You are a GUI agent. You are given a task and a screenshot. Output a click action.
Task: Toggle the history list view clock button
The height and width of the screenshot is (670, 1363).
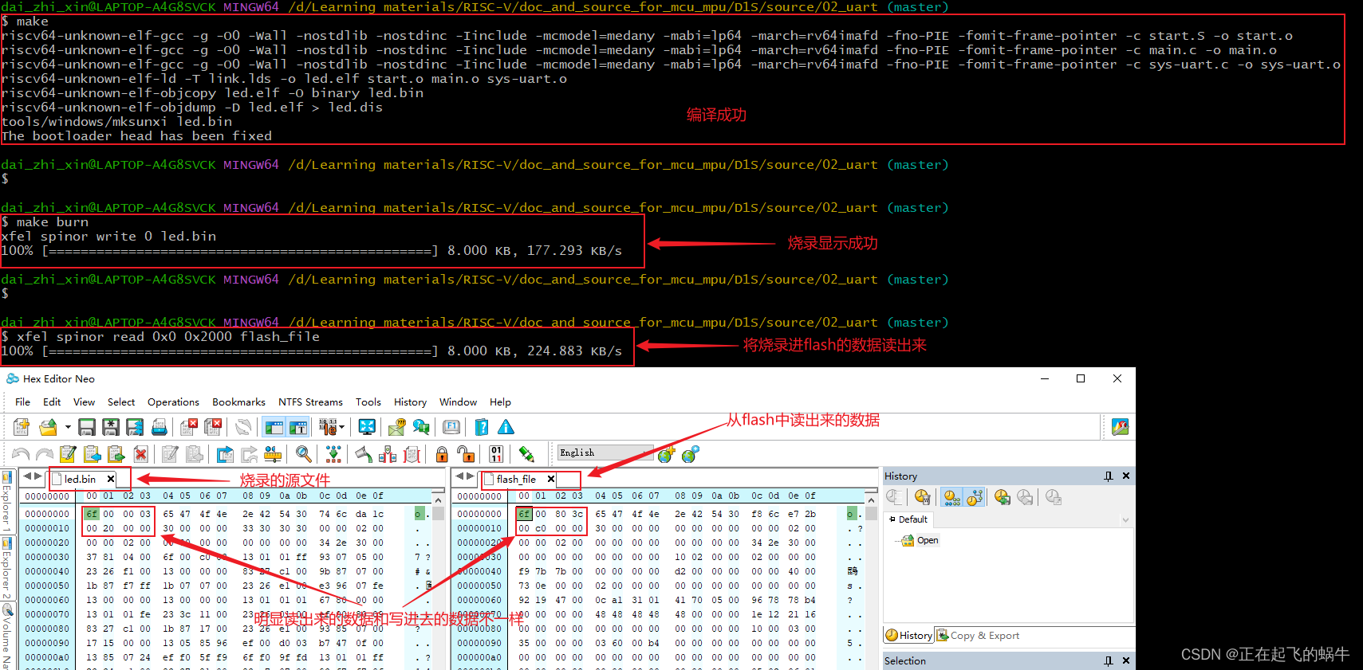click(x=952, y=497)
